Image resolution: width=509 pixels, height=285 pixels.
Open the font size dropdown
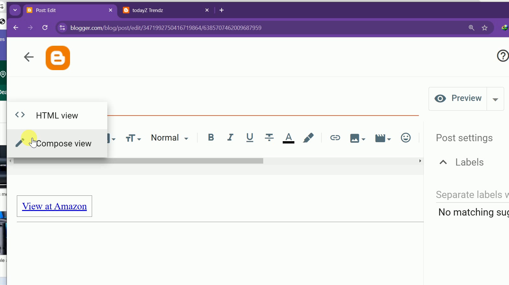point(133,139)
